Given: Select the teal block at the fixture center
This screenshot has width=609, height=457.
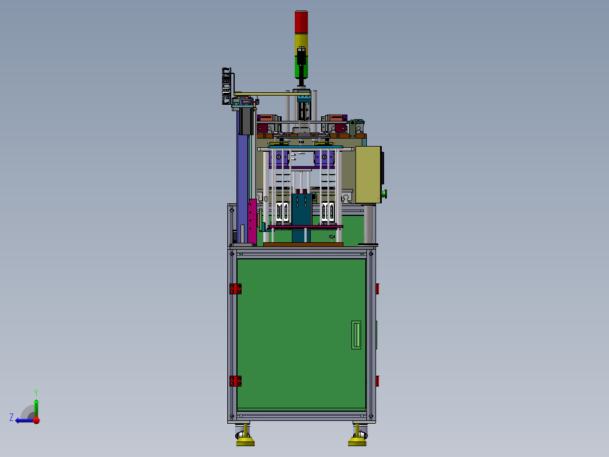Looking at the screenshot, I should (302, 210).
